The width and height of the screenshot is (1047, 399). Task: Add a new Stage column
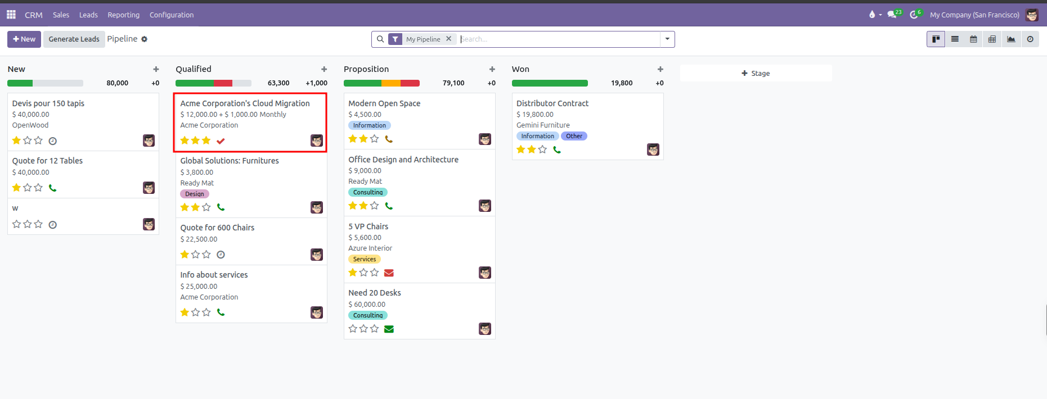pyautogui.click(x=756, y=73)
